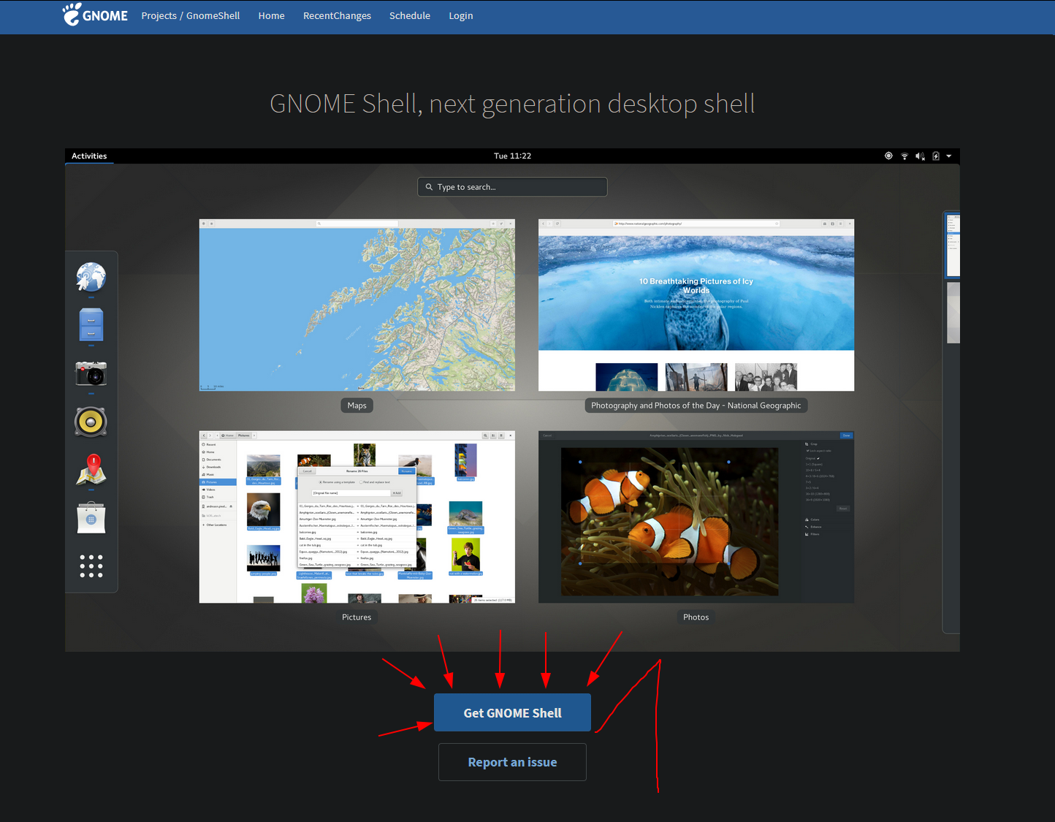Open the Schedule page link
Viewport: 1055px width, 822px height.
(x=409, y=15)
